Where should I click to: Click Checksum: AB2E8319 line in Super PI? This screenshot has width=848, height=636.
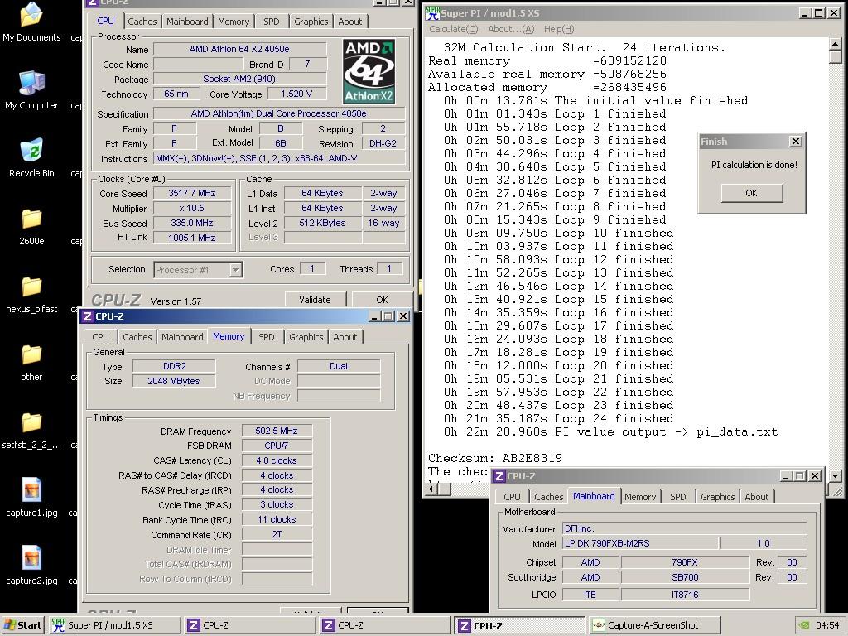pos(495,458)
